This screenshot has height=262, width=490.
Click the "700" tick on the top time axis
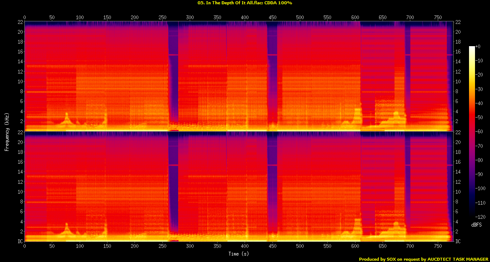[409, 17]
